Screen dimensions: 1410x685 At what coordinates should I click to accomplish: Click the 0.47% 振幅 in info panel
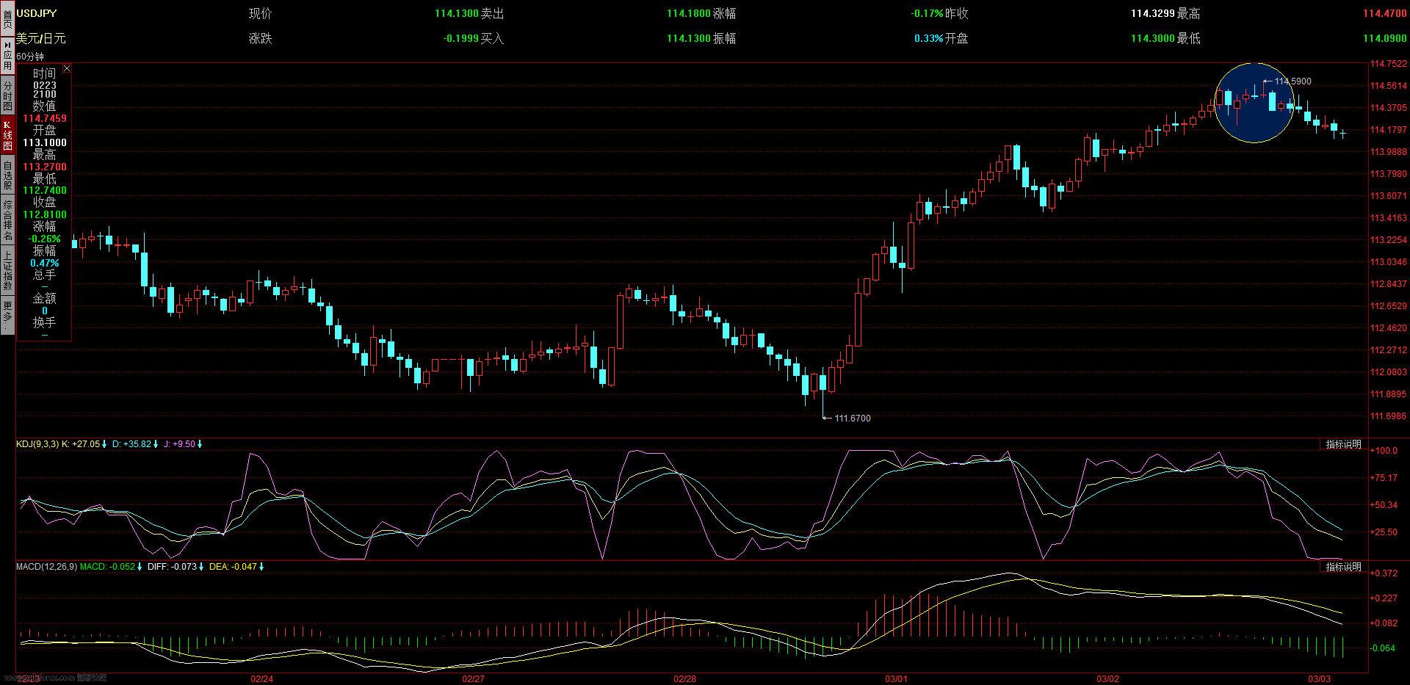pos(44,263)
